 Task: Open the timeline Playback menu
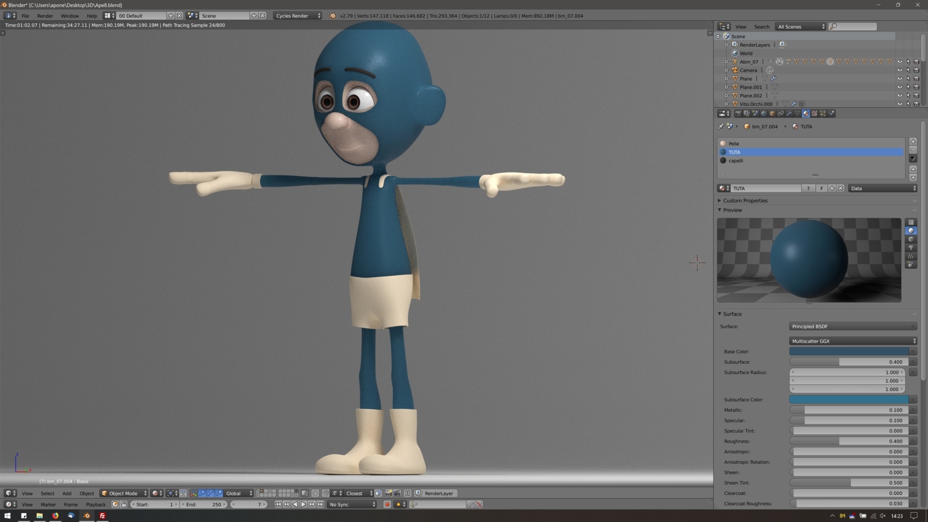[96, 504]
